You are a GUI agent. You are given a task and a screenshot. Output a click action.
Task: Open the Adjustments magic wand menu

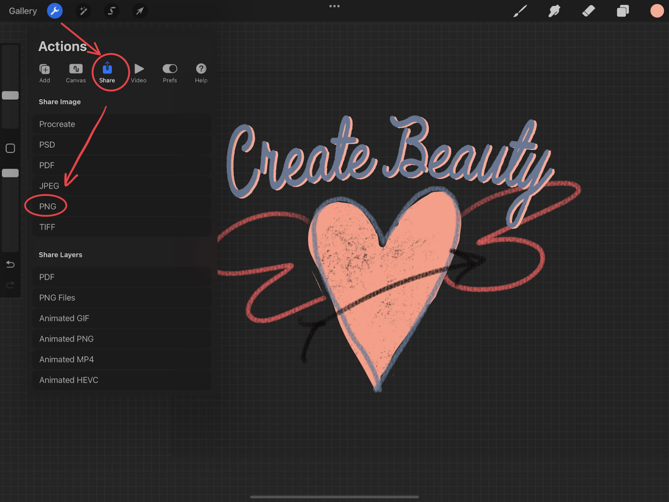pos(83,11)
